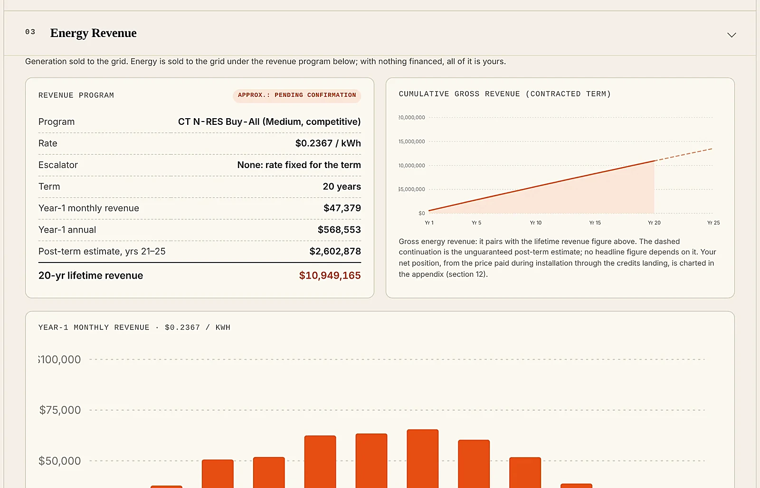Click the 'Yr 15' axis label
Viewport: 760px width, 488px height.
click(595, 223)
